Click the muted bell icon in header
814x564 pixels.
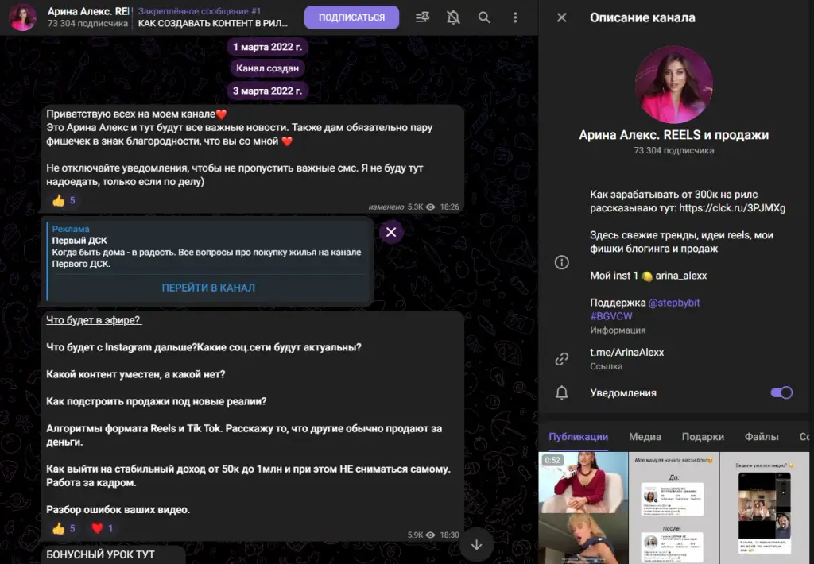[453, 17]
